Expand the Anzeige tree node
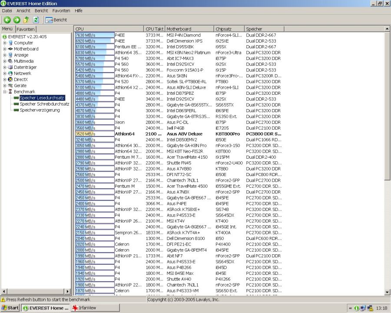The height and width of the screenshot is (313, 391). tap(5, 55)
